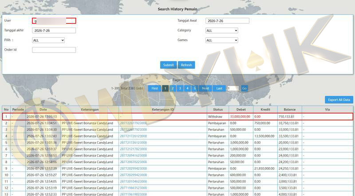This screenshot has width=355, height=196.
Task: Focus the Tanggal Awal date field
Action: pos(227,21)
